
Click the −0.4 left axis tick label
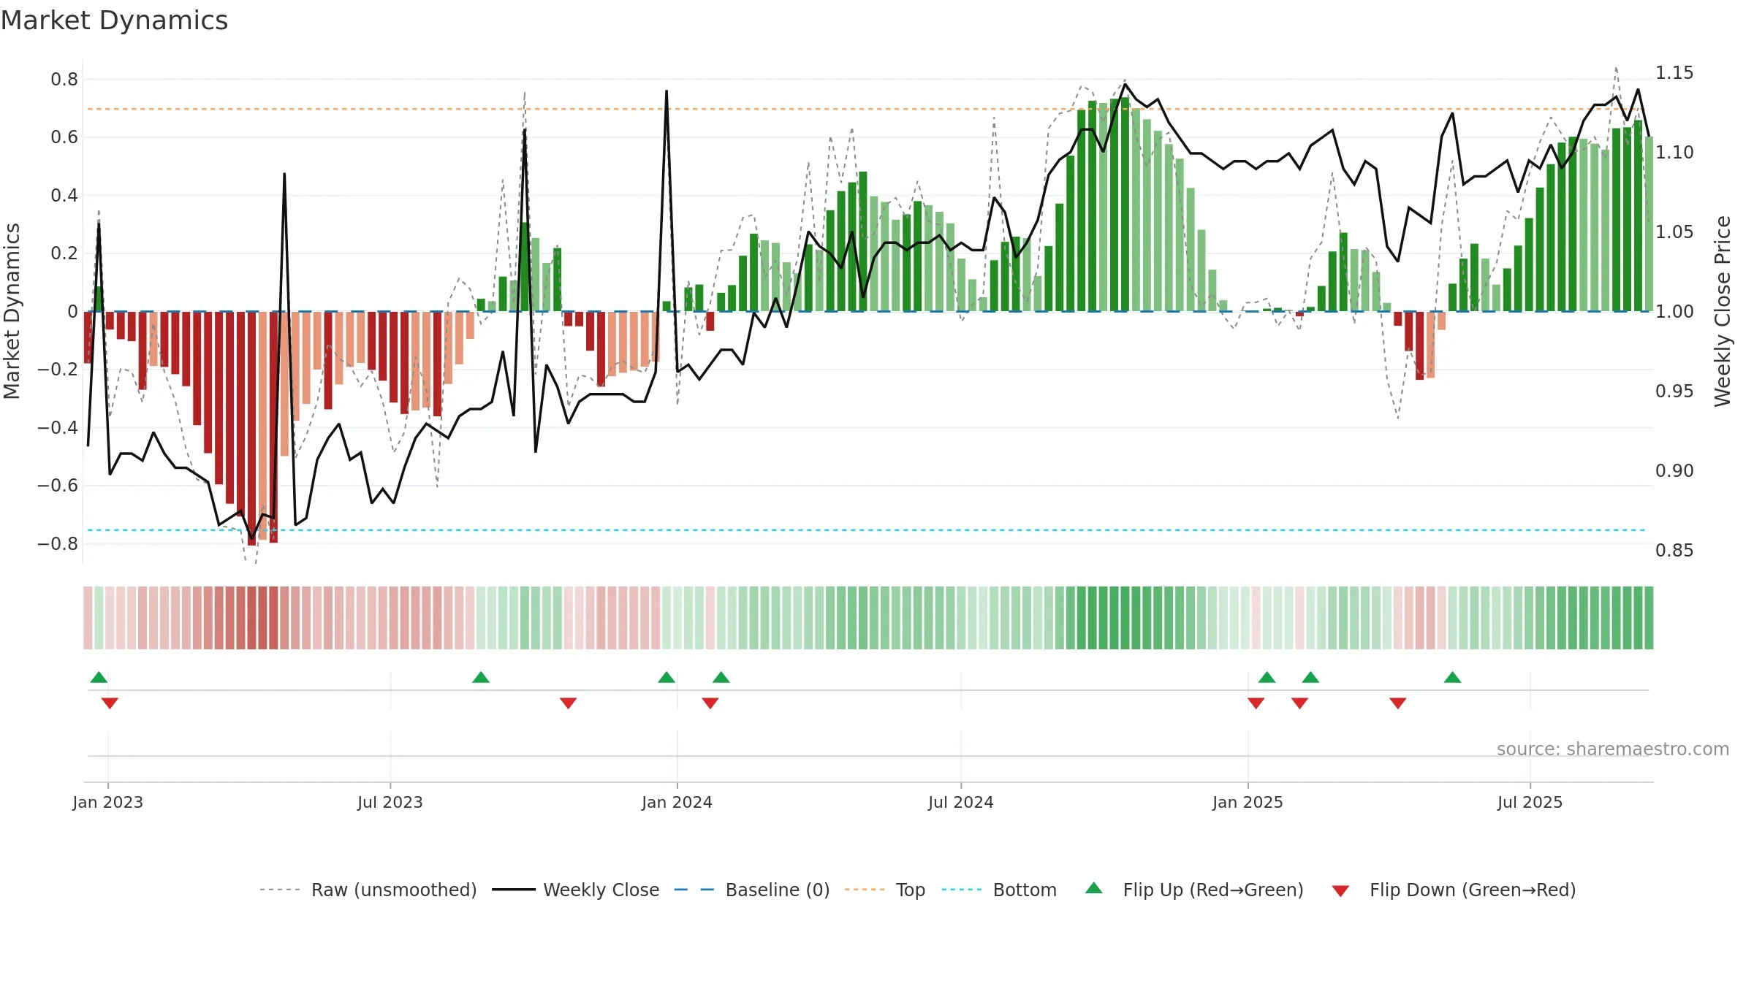(58, 427)
